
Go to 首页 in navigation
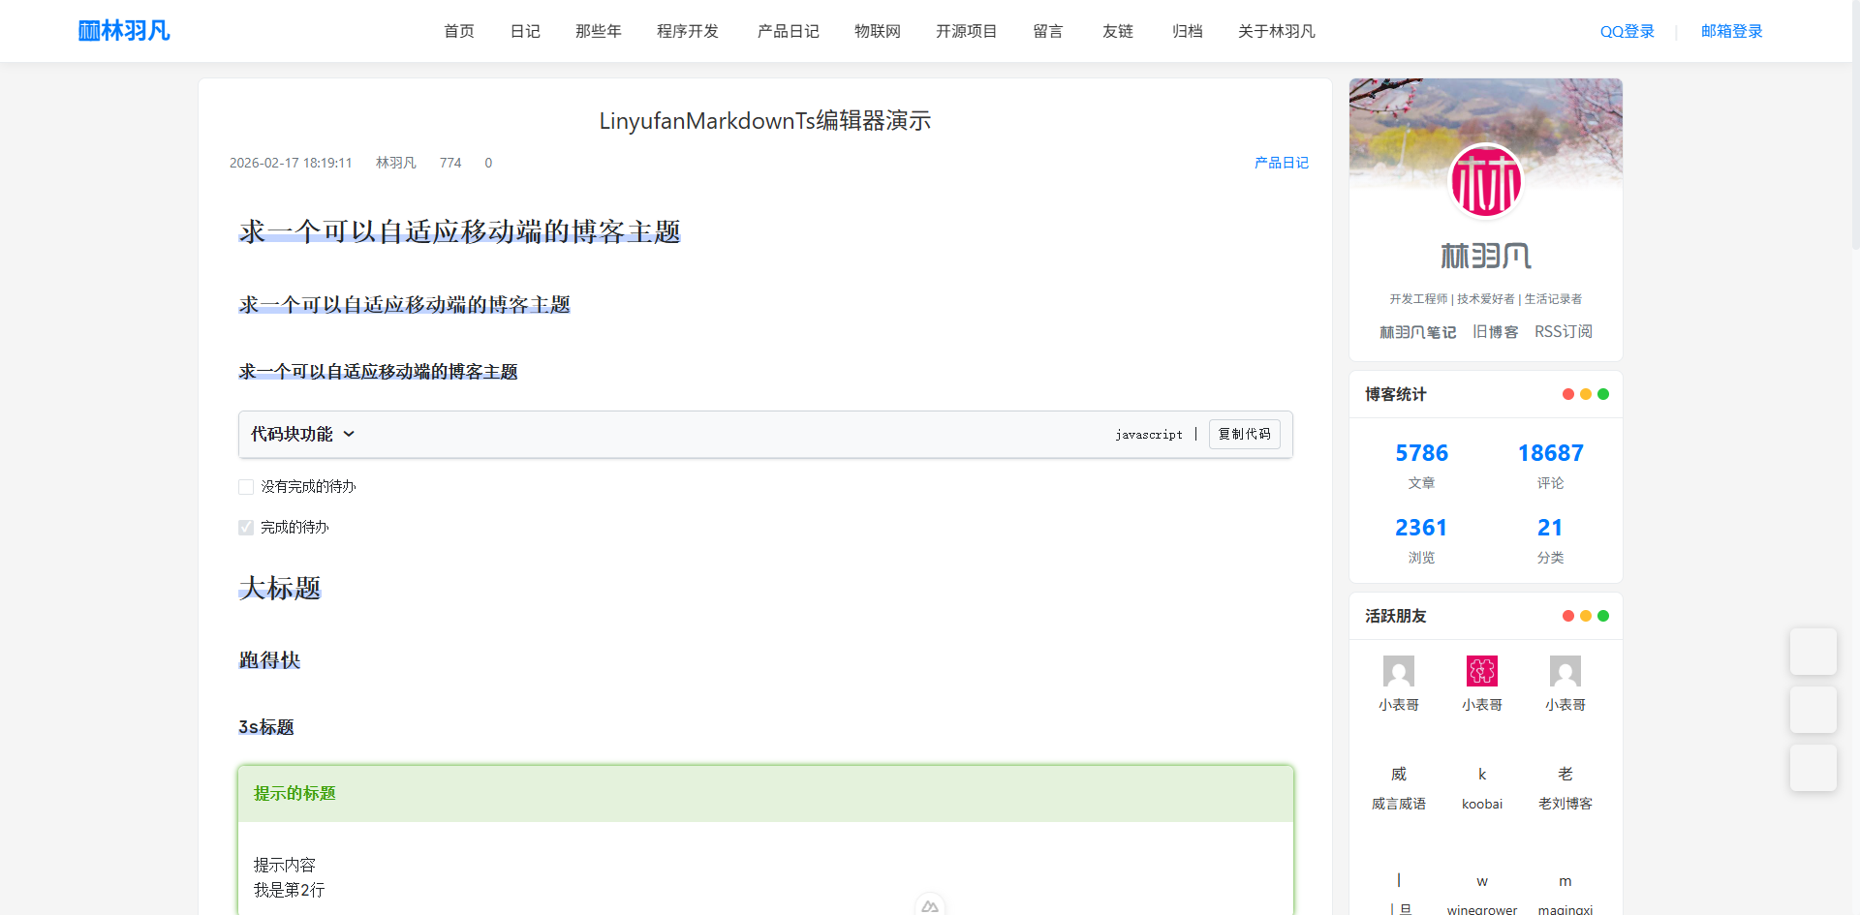(459, 31)
